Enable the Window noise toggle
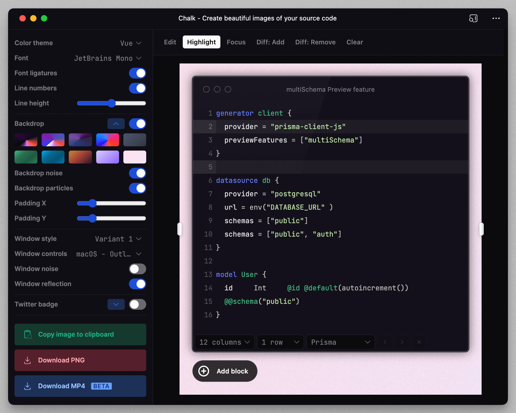 point(137,269)
